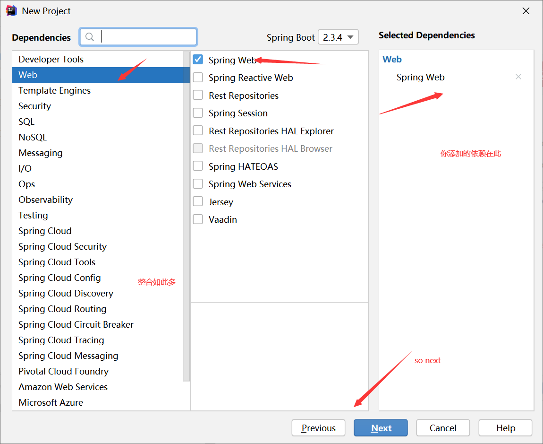The image size is (543, 444).
Task: Click the Cancel button
Action: 443,428
